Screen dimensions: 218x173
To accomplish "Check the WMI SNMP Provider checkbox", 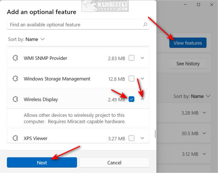I will pyautogui.click(x=131, y=58).
